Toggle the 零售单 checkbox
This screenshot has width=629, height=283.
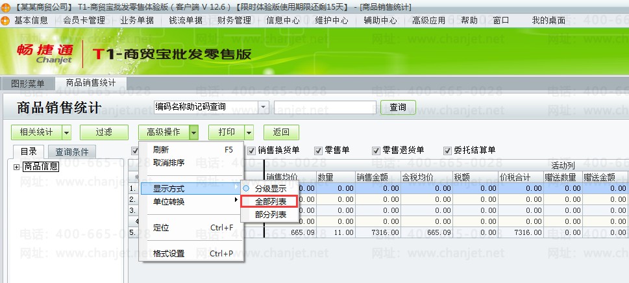coord(319,151)
